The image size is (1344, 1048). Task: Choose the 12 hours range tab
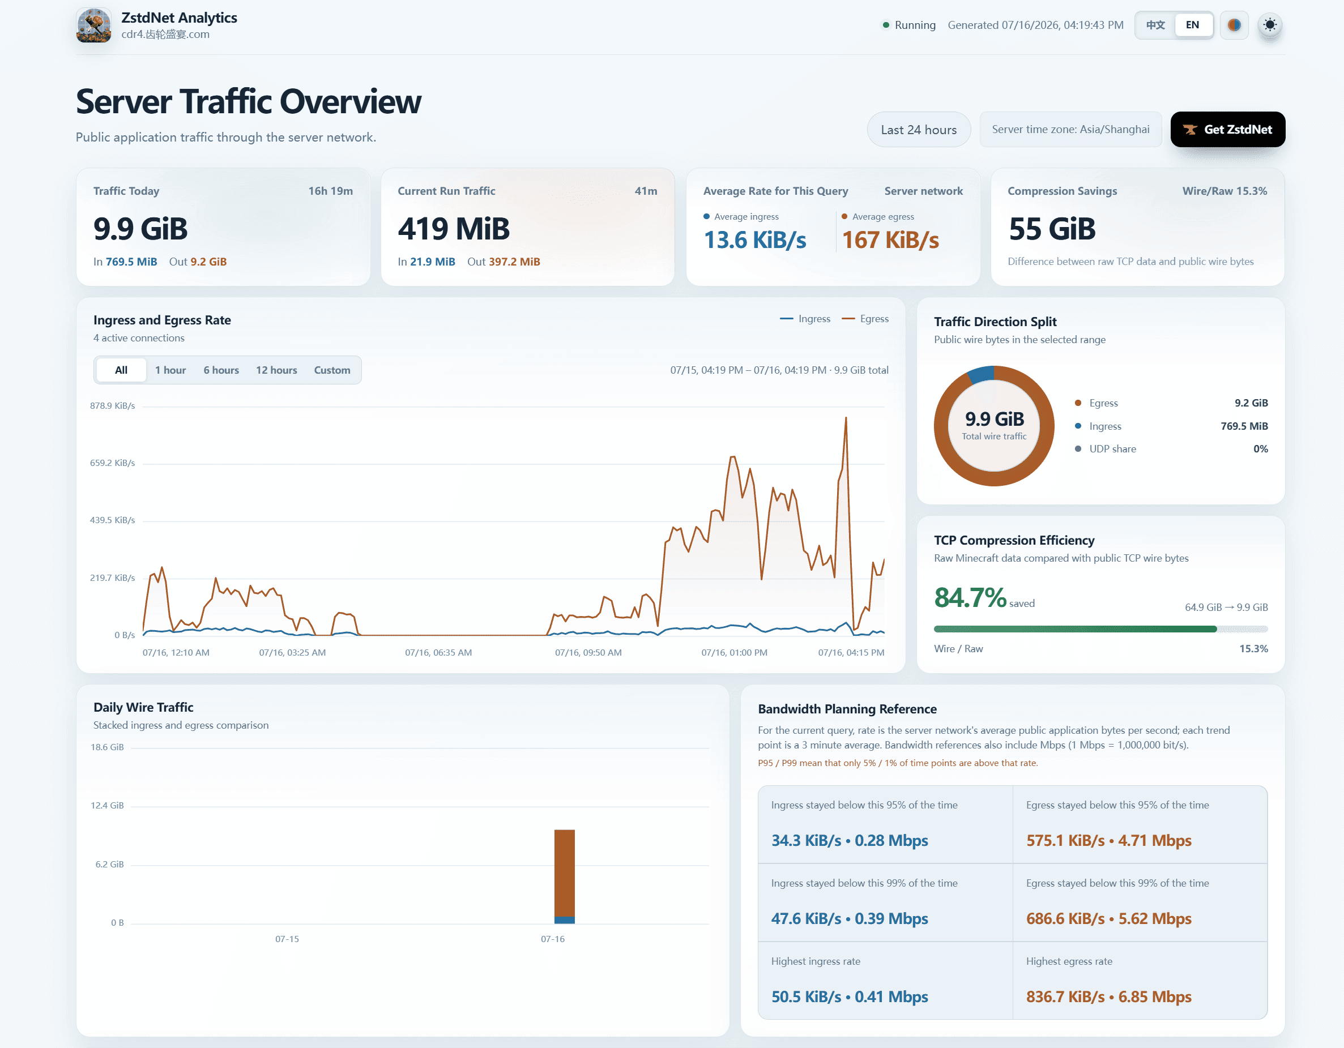276,370
